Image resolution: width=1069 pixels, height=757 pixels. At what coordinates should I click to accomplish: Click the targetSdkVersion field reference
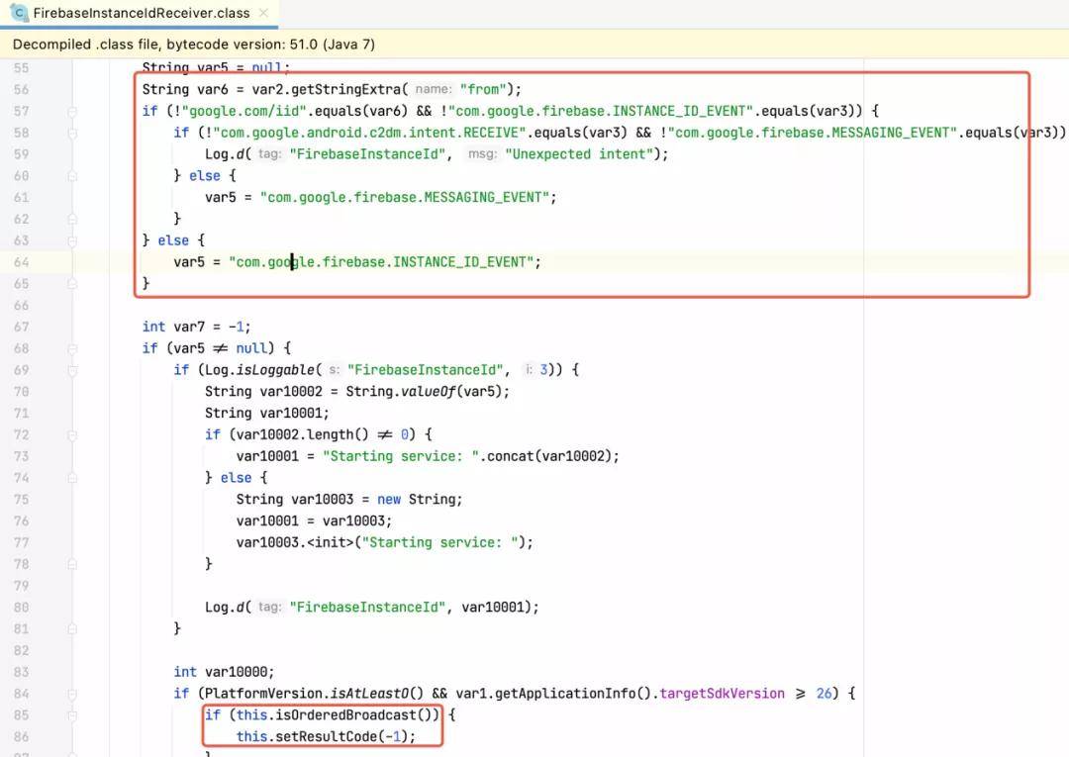(722, 694)
